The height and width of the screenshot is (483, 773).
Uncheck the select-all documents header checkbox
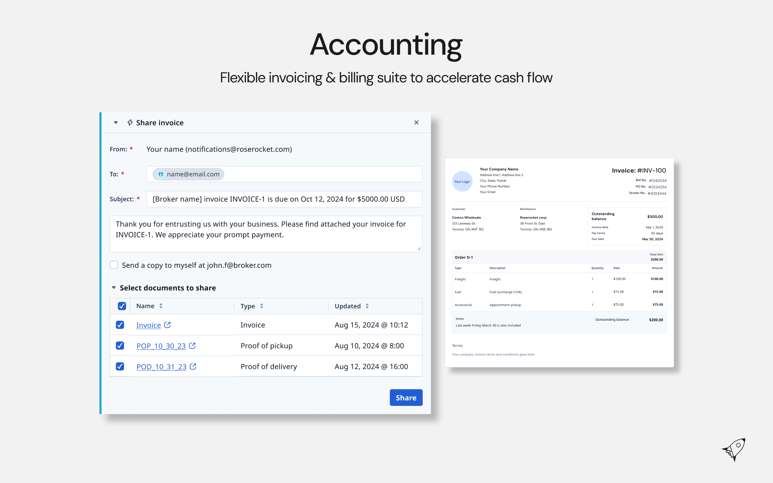tap(121, 306)
